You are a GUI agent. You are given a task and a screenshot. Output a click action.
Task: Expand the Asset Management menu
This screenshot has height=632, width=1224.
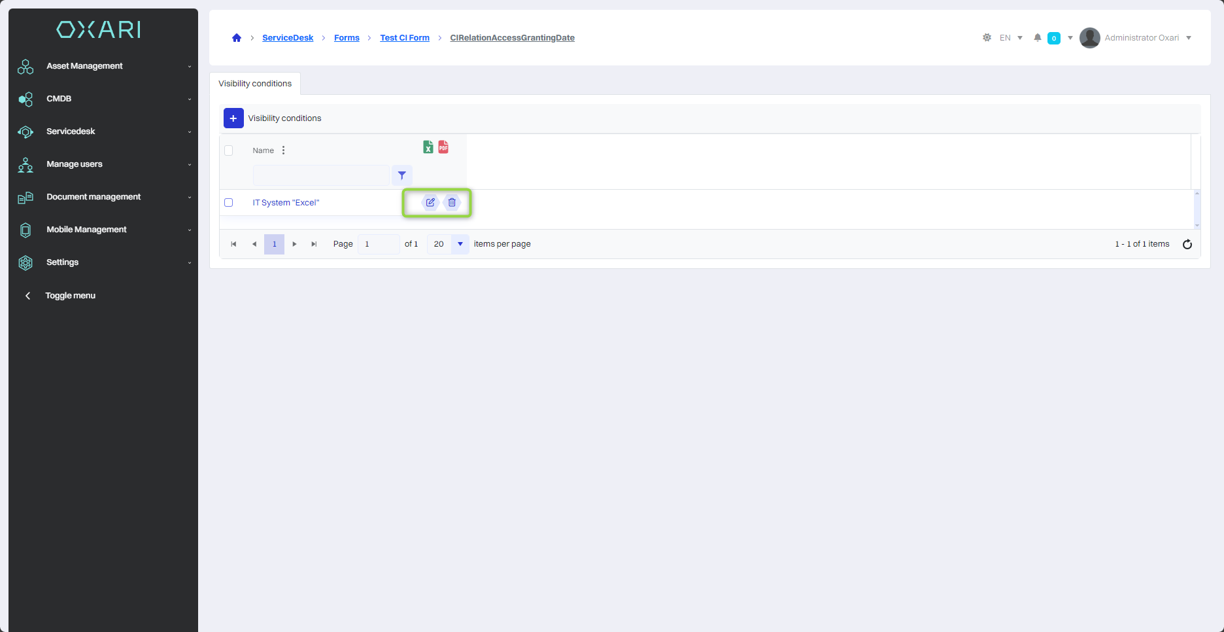105,66
